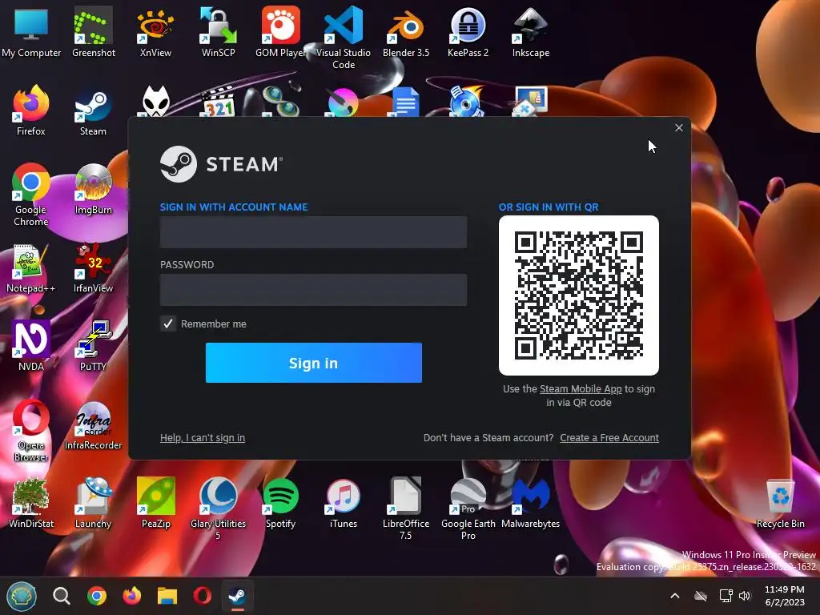Launch Malwarebytes desktop shortcut
The width and height of the screenshot is (820, 615).
(531, 503)
